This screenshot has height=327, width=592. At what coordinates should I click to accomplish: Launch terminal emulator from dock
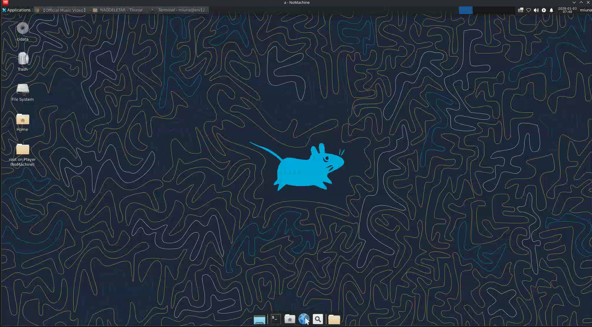pos(275,319)
